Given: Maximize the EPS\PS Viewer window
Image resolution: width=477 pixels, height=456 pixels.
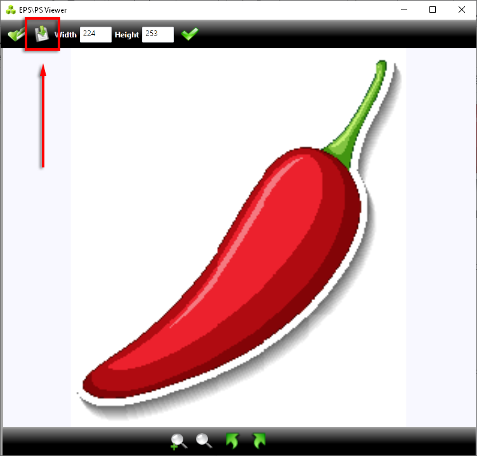Looking at the screenshot, I should coord(433,10).
